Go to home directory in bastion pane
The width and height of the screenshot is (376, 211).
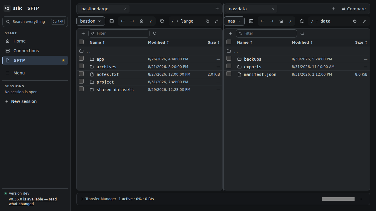[x=142, y=21]
